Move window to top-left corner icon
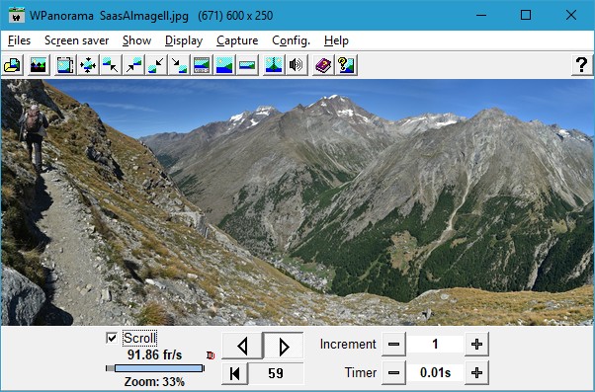 tap(111, 65)
